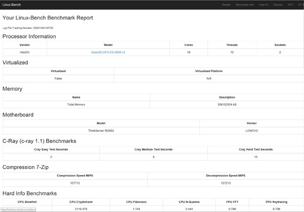Select the Total Memory table cell
Image resolution: width=304 pixels, height=212 pixels.
pos(76,104)
